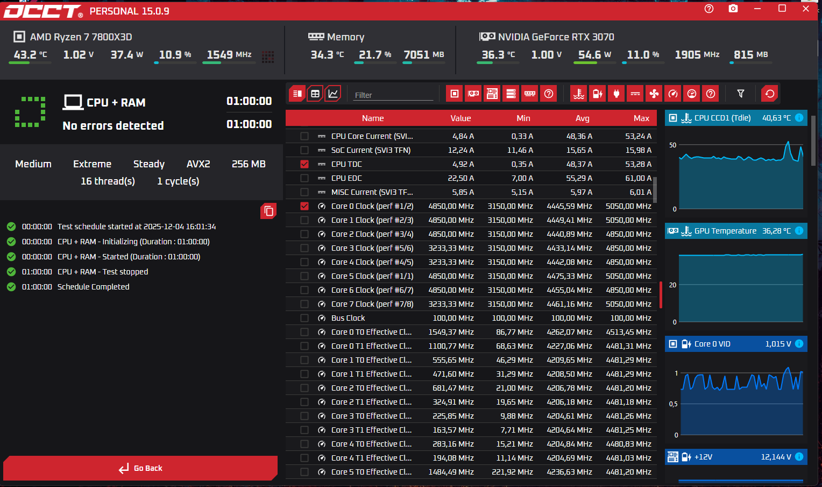Viewport: 822px width, 487px height.
Task: Filter sensors by RAM module icon
Action: coord(530,94)
